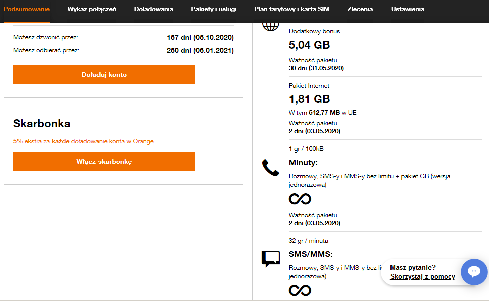Select the Pakiety i usługi tab
Image resolution: width=489 pixels, height=301 pixels.
214,9
